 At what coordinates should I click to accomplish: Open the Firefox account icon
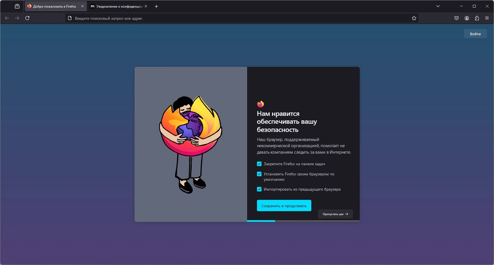tap(467, 18)
